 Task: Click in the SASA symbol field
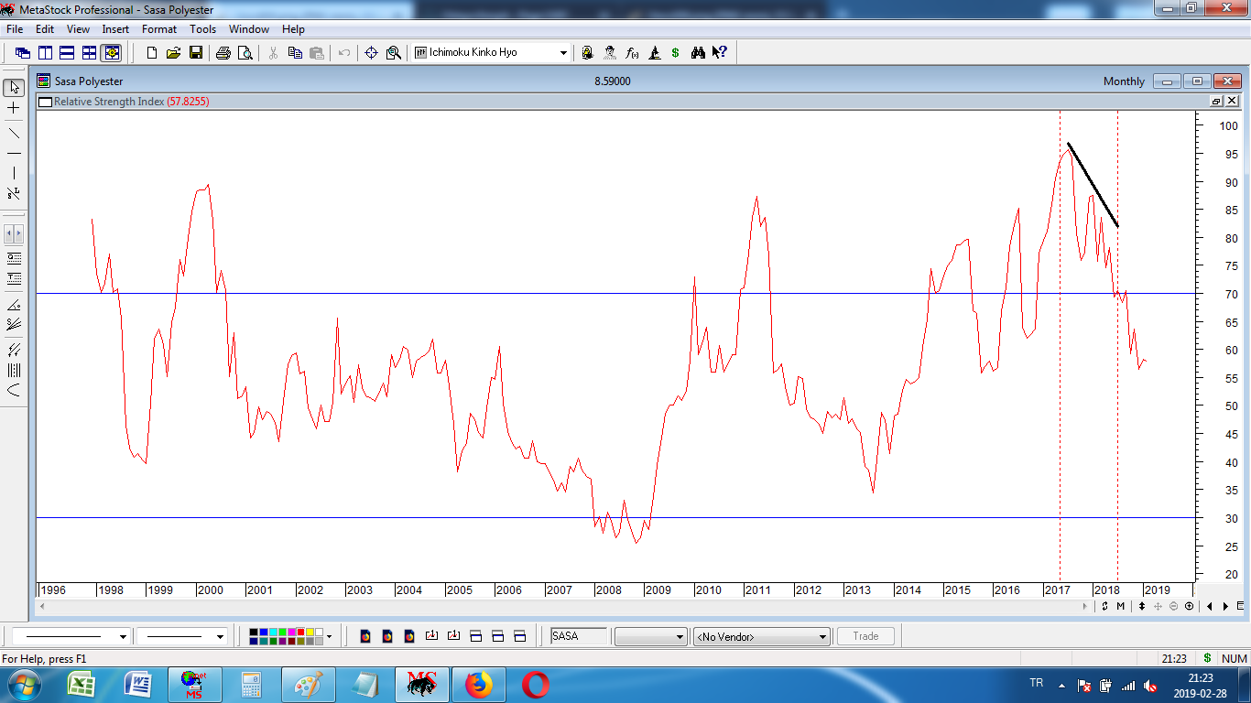tap(577, 636)
